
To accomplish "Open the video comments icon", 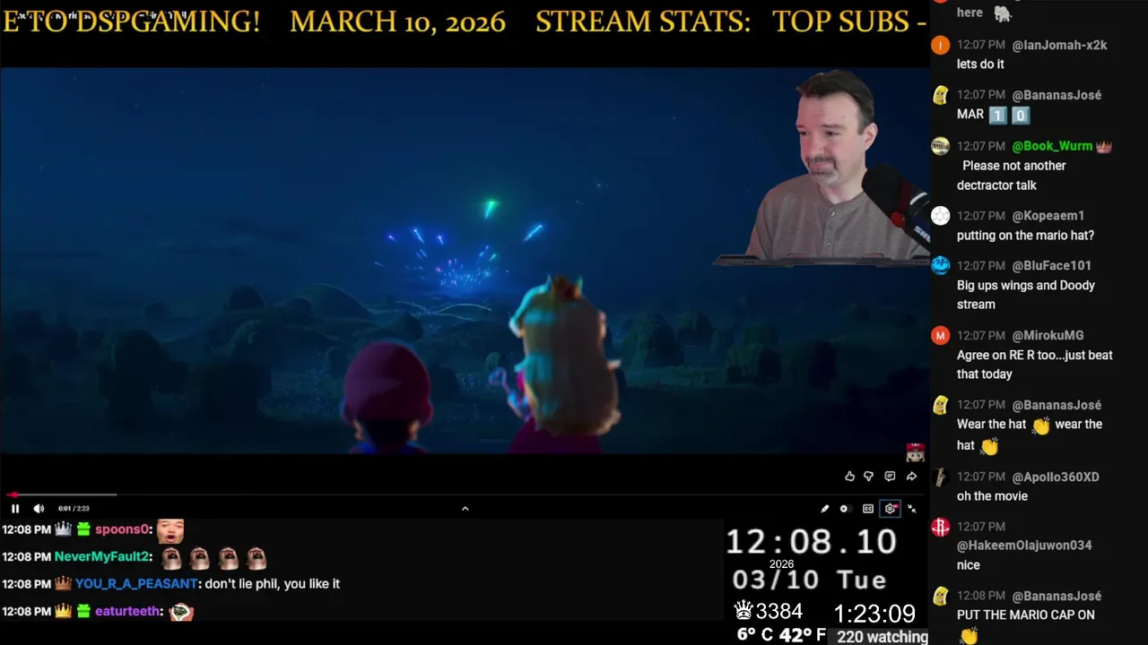I will tap(890, 477).
